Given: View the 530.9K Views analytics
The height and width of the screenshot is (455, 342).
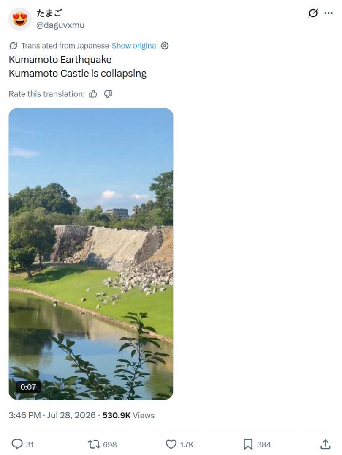Looking at the screenshot, I should (x=129, y=415).
